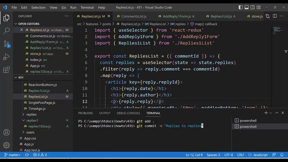
Task: Click the master branch indicator in status bar
Action: 12,155
